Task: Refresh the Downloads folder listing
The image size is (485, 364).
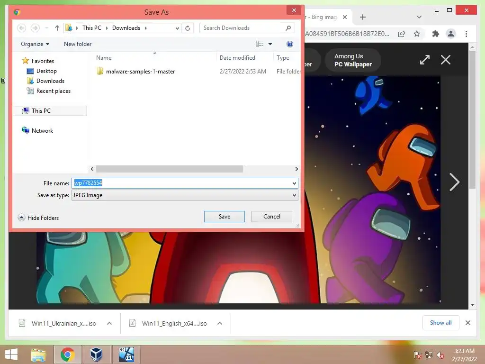Action: (x=188, y=28)
